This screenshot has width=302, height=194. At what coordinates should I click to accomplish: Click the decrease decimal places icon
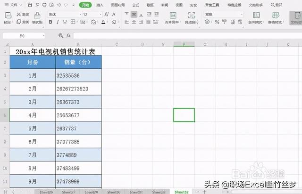point(240,22)
